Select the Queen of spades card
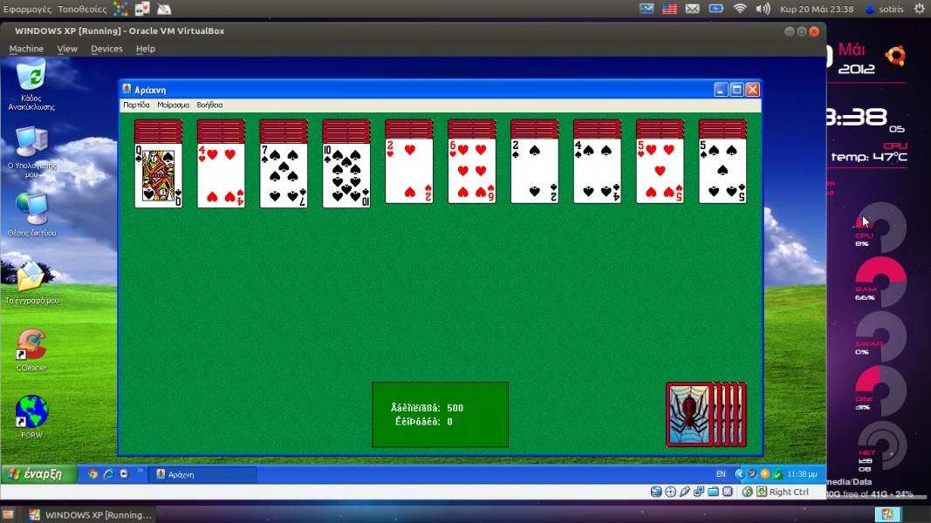The image size is (931, 523). coord(159,175)
